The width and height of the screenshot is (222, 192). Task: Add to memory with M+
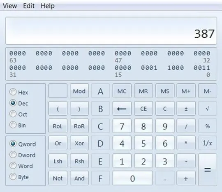click(186, 91)
